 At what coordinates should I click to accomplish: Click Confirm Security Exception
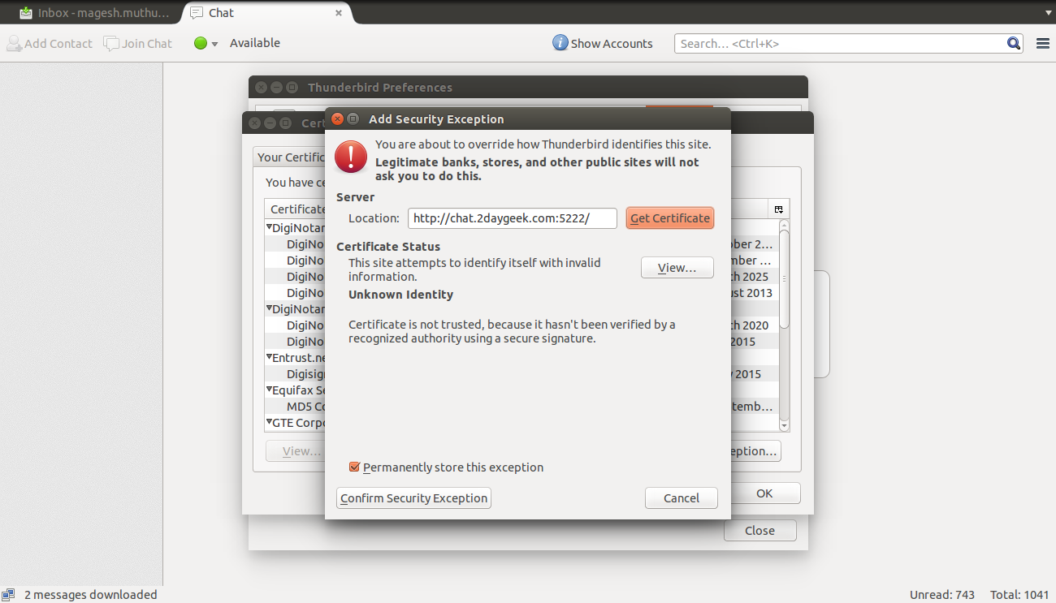[414, 498]
